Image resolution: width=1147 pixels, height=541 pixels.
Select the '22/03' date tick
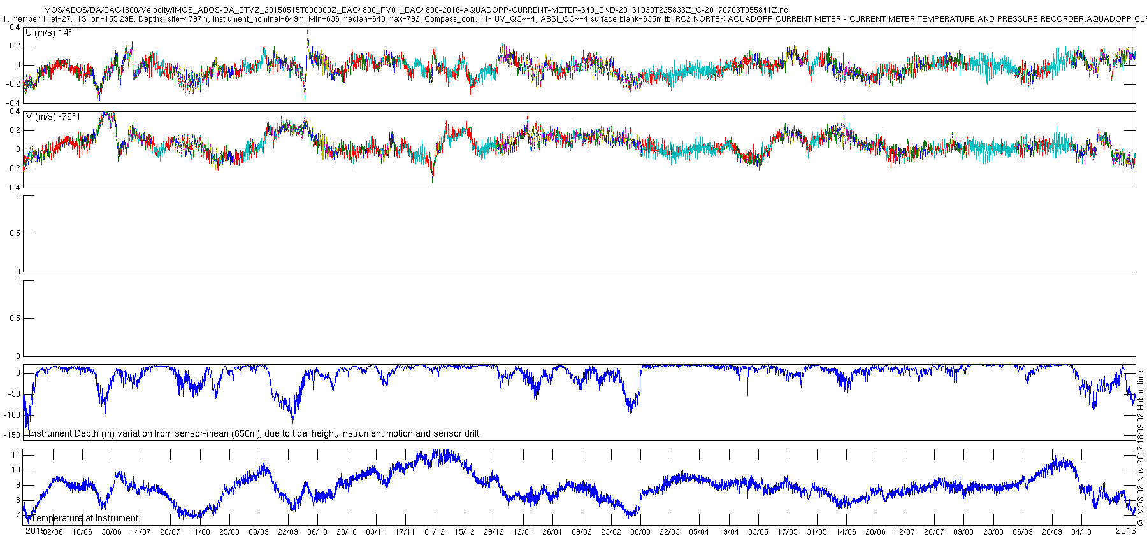click(x=670, y=532)
